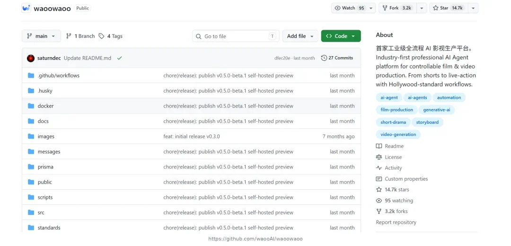Image resolution: width=511 pixels, height=246 pixels.
Task: Open the Watch notifications dropdown
Action: 353,8
